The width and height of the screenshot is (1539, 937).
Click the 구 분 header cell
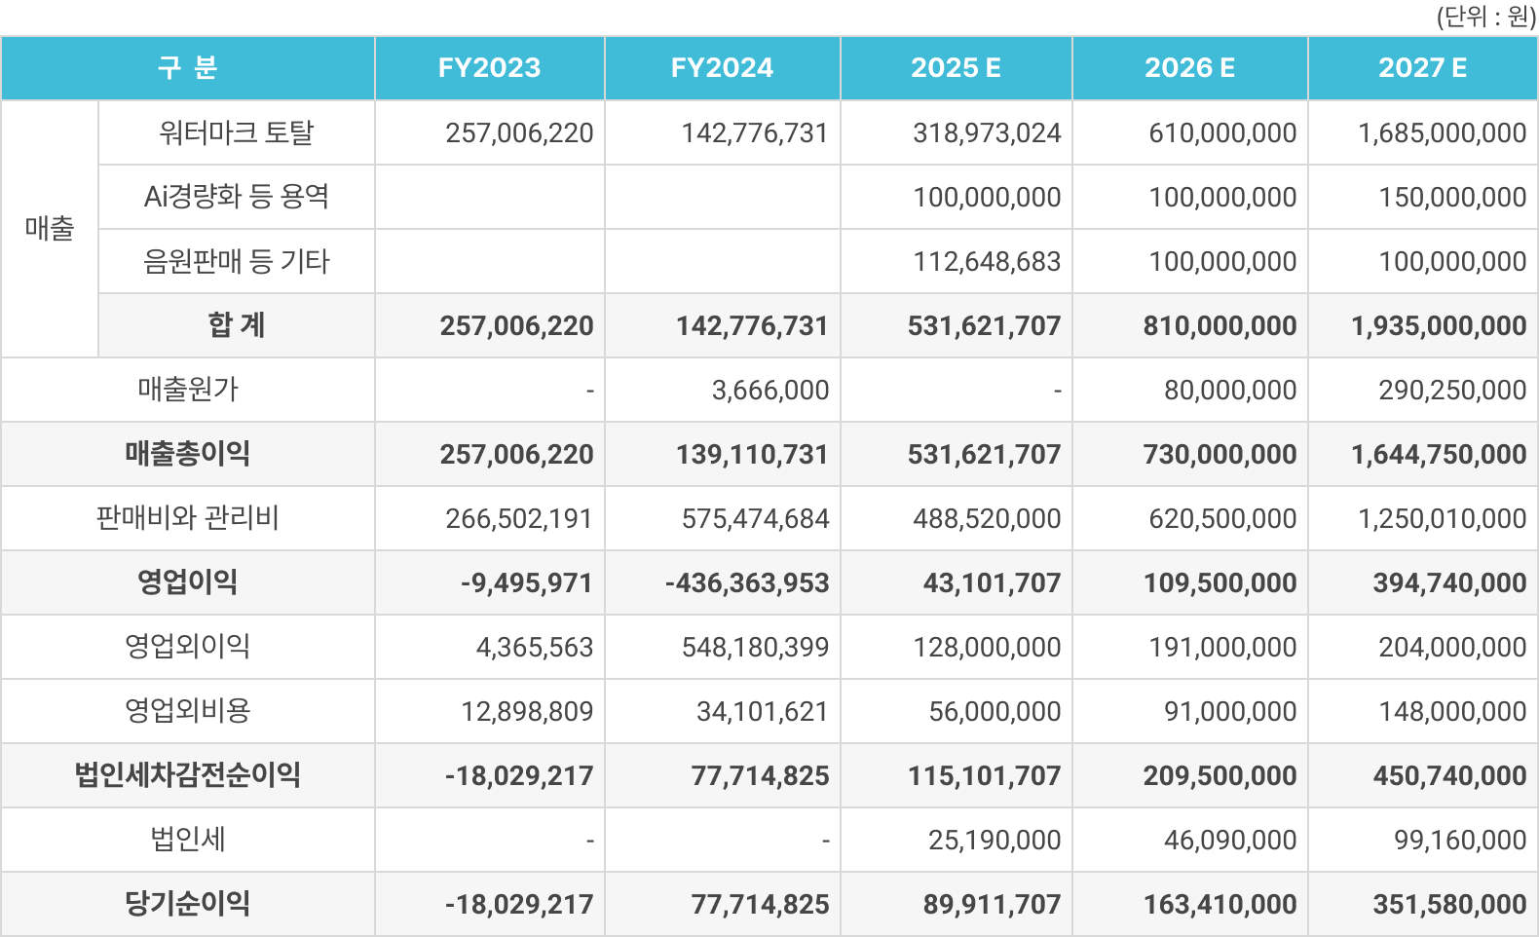tap(188, 68)
